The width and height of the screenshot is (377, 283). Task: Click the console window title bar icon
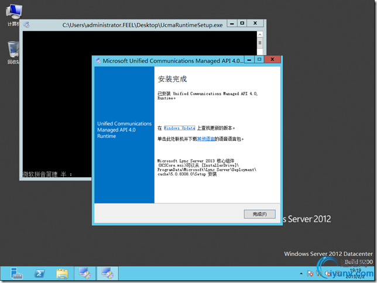[x=26, y=25]
